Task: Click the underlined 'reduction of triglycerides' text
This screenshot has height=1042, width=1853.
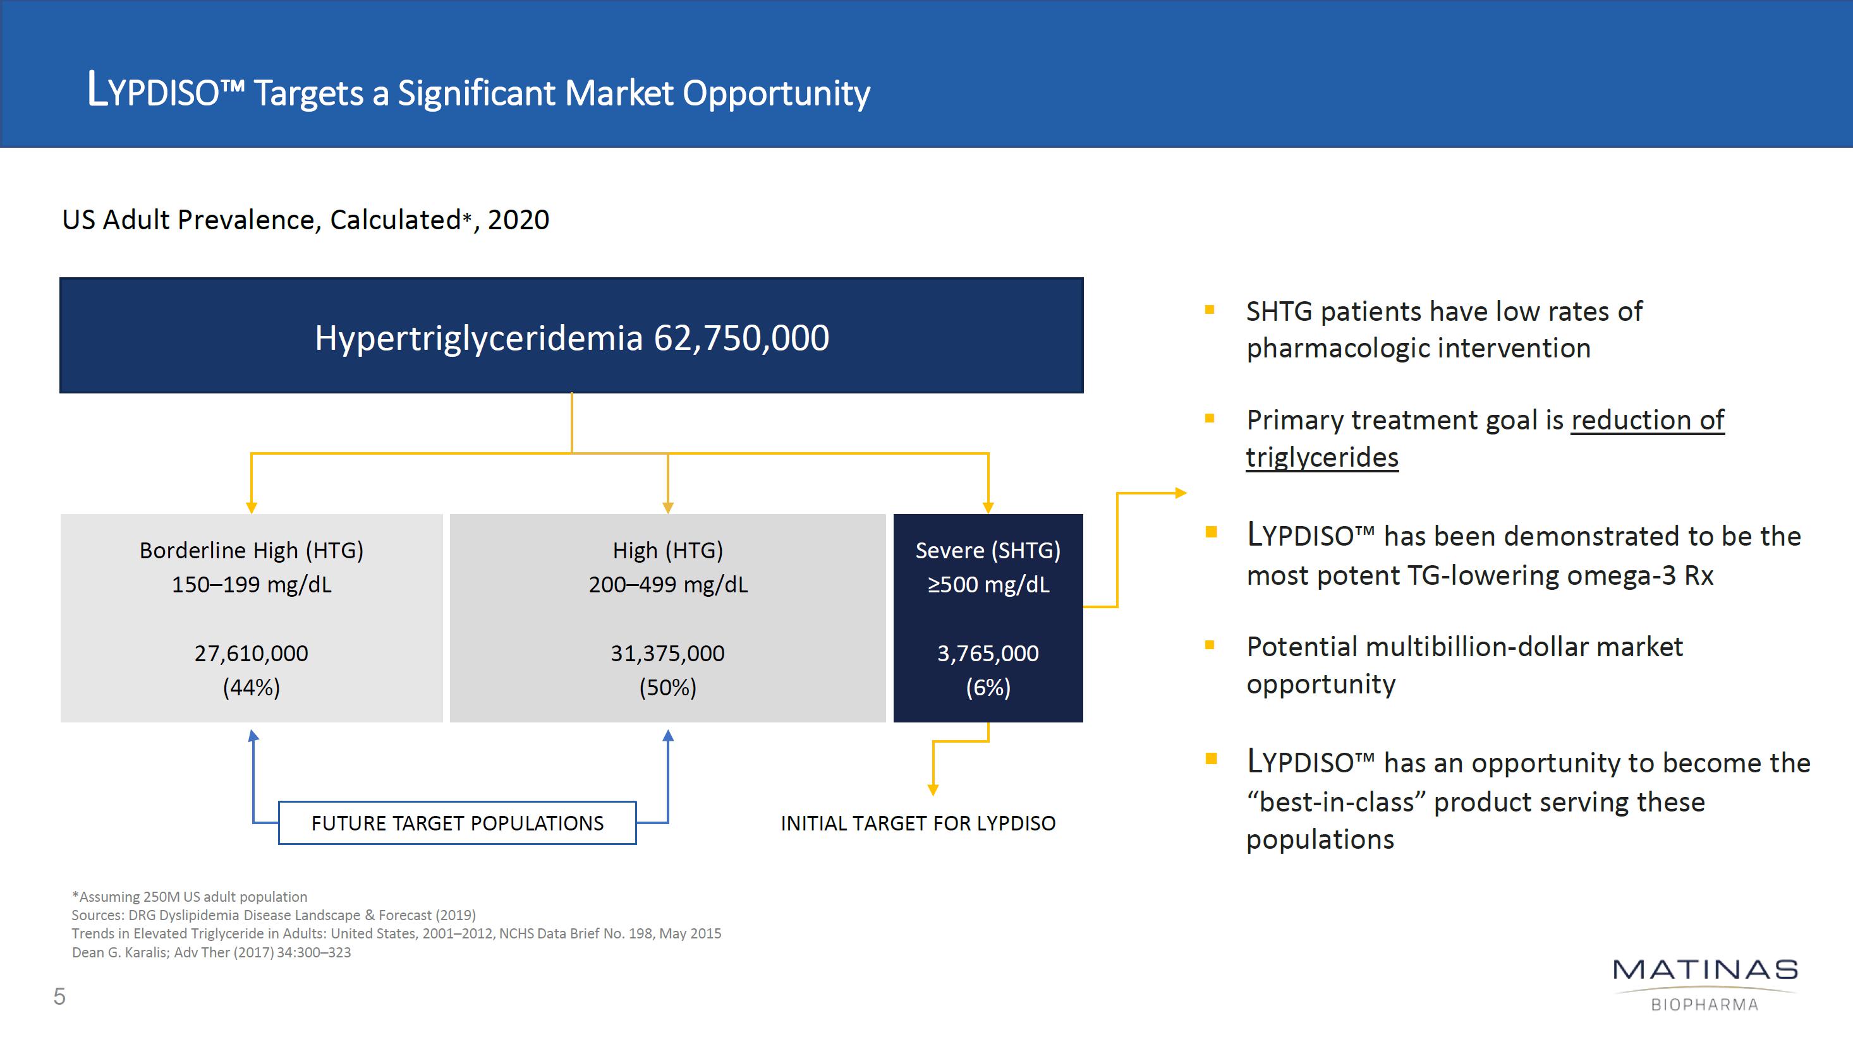Action: [x=1646, y=421]
